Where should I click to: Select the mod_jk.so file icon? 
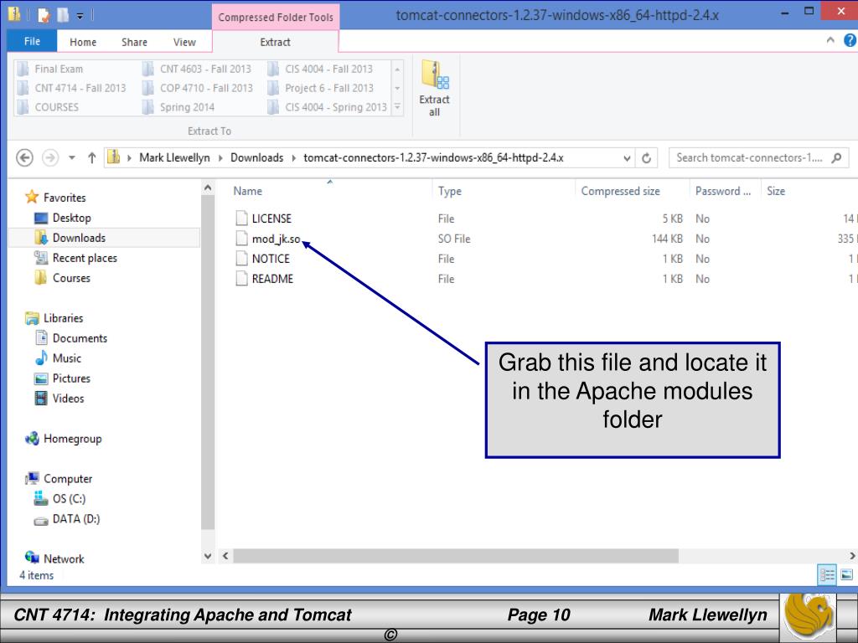coord(241,239)
